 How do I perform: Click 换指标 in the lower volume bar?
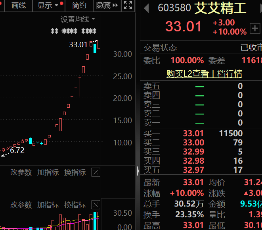(75, 205)
